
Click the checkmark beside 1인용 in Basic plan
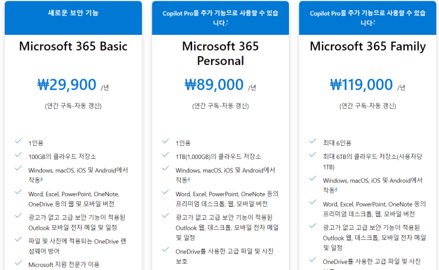tap(18, 142)
